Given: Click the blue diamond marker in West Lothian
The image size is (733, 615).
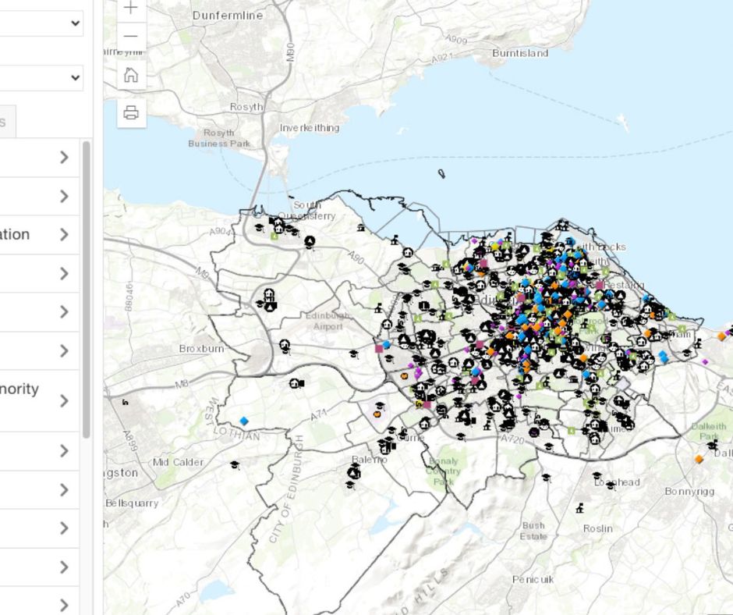Looking at the screenshot, I should (245, 421).
